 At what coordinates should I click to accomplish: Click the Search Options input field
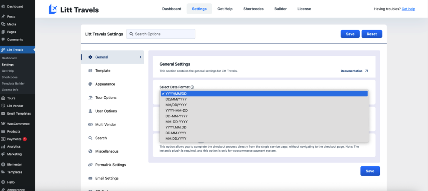[161, 34]
